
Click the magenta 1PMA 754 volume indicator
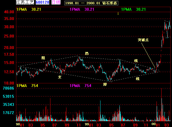pos(80,86)
